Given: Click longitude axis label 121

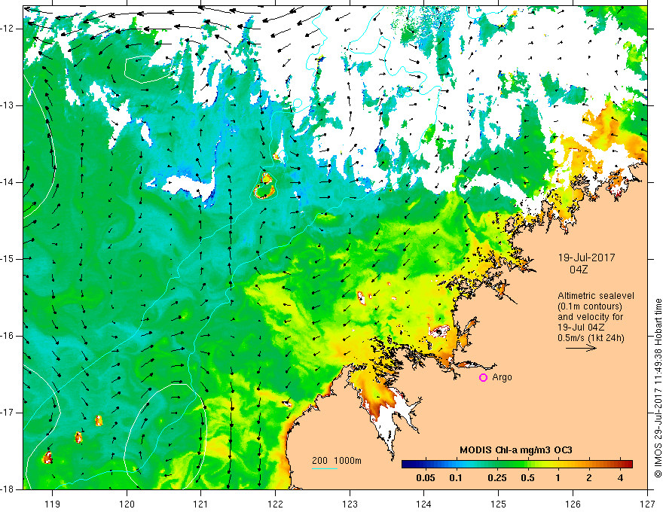Looking at the screenshot, I should 201,504.
